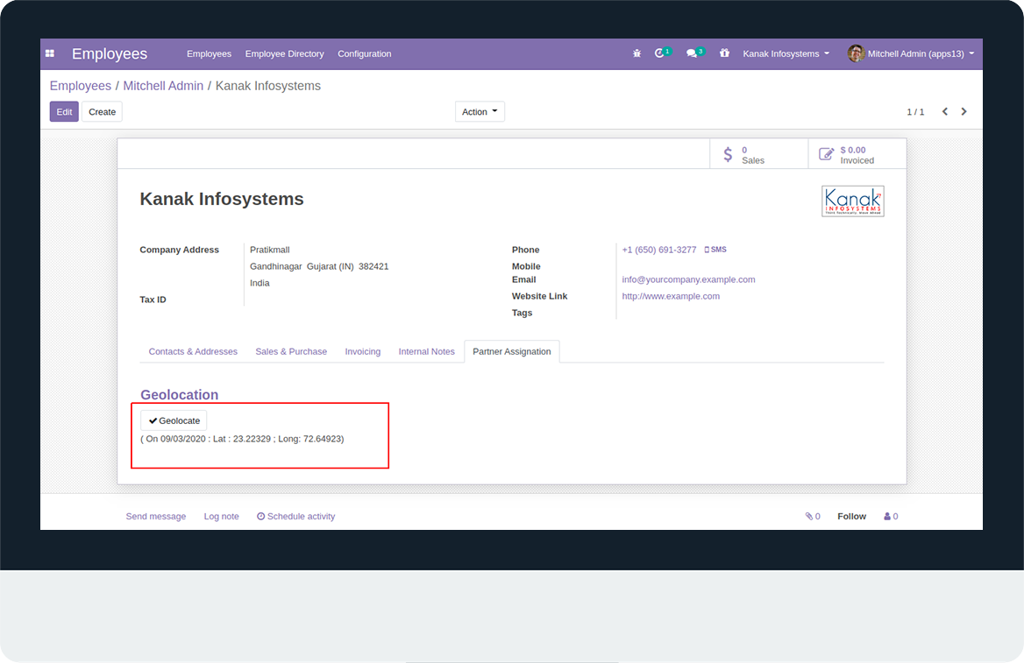Expand the Action dropdown
The height and width of the screenshot is (663, 1024).
point(480,111)
